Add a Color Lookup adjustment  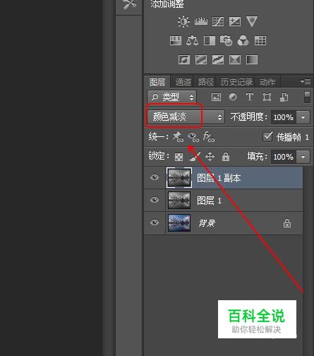point(260,40)
